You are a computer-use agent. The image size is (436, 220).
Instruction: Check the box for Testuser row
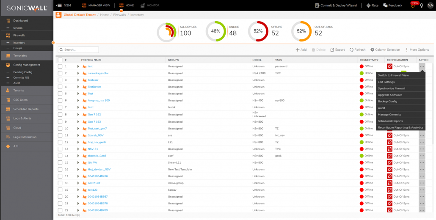(x=60, y=80)
